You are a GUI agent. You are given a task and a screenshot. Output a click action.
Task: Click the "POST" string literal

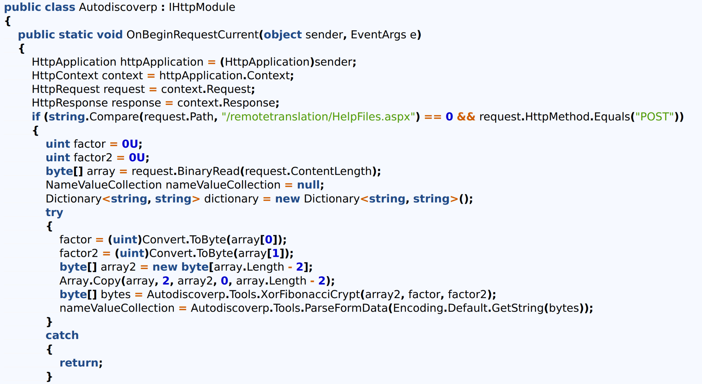(654, 117)
